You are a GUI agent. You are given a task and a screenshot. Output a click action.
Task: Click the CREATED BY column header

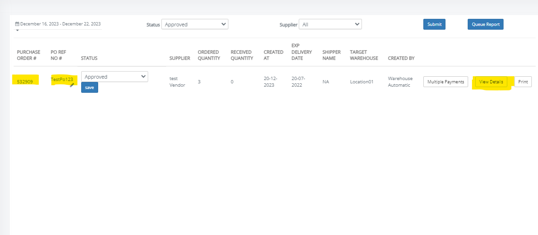(401, 58)
